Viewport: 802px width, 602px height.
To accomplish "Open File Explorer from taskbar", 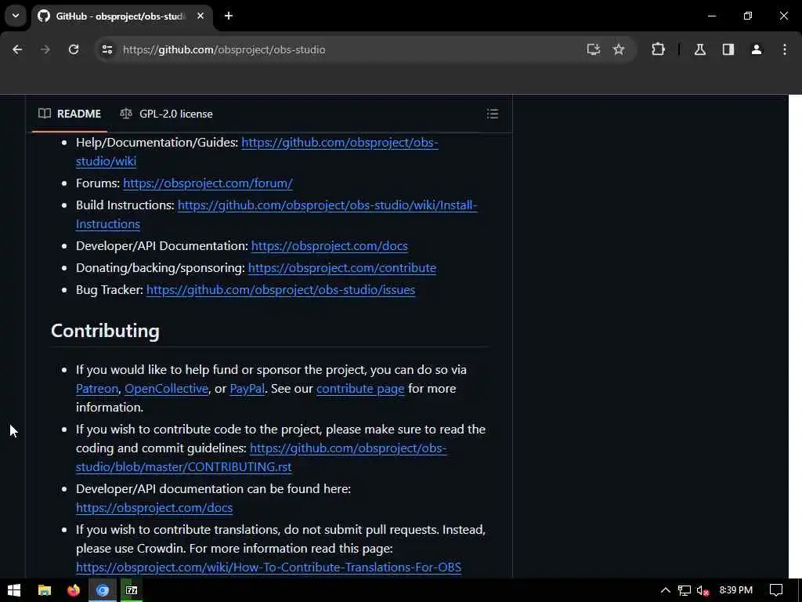I will (45, 590).
